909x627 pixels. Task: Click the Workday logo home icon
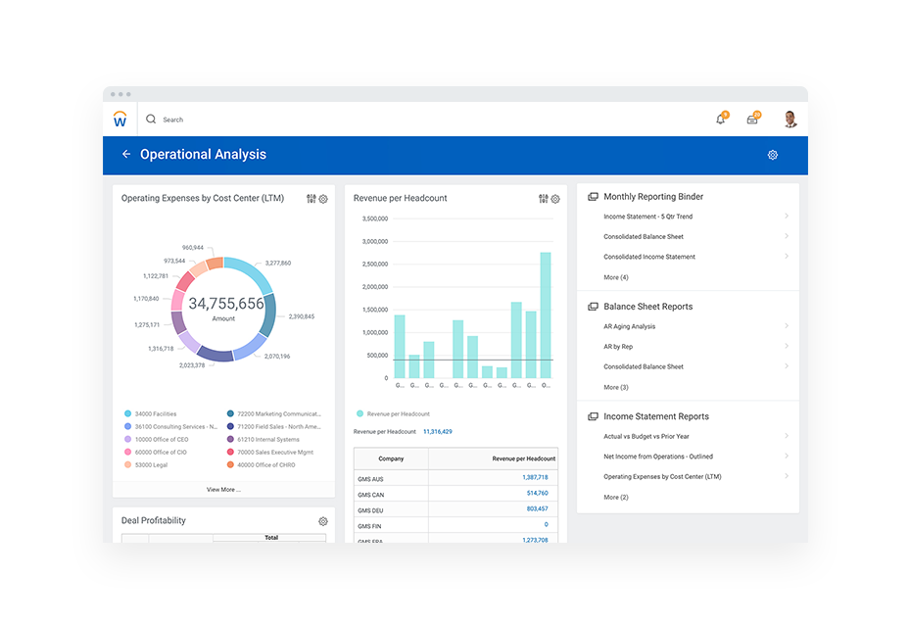pyautogui.click(x=120, y=120)
